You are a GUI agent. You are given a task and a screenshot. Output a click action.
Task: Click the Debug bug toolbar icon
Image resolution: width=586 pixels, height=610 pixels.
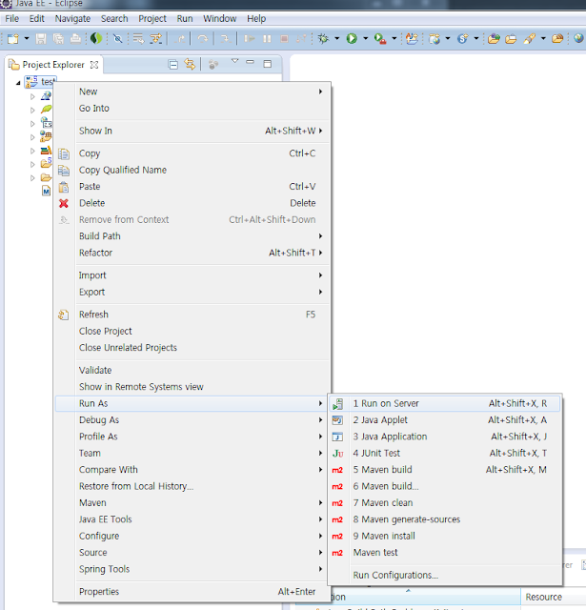(x=323, y=38)
